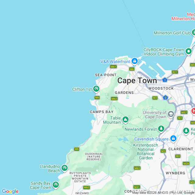
Task: Click the Clifton 1st text label
Action: [82, 89]
